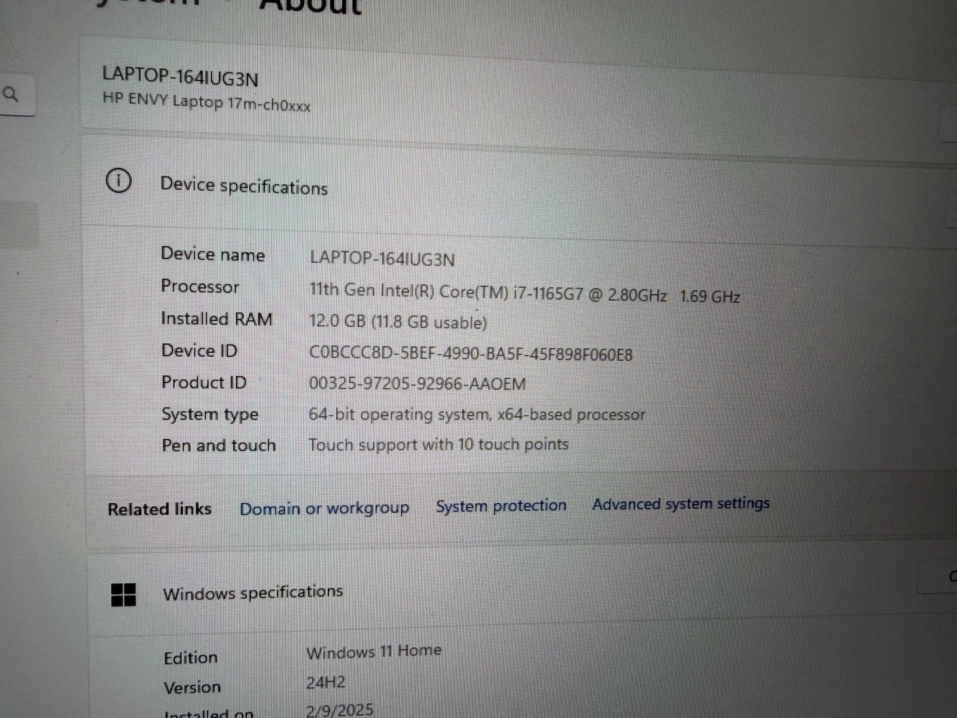Click the search magnifier icon in sidebar
This screenshot has height=718, width=957.
(11, 94)
